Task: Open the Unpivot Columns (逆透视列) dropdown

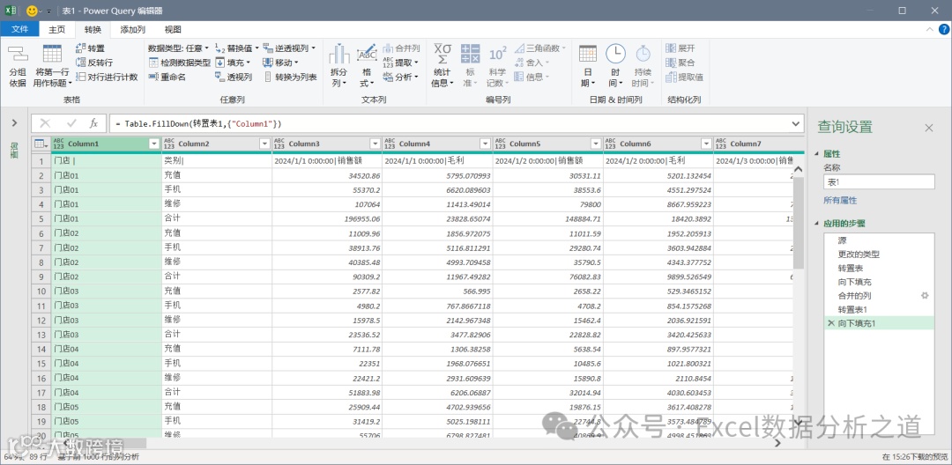Action: 289,48
